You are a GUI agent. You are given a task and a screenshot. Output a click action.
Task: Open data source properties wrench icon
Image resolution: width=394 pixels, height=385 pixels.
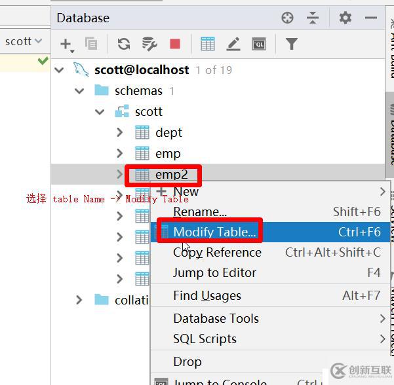tap(149, 44)
